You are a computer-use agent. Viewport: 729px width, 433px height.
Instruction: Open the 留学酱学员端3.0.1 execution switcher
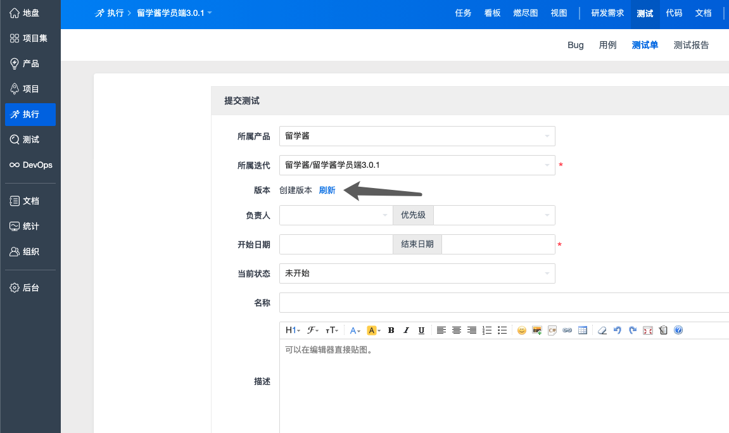[174, 13]
